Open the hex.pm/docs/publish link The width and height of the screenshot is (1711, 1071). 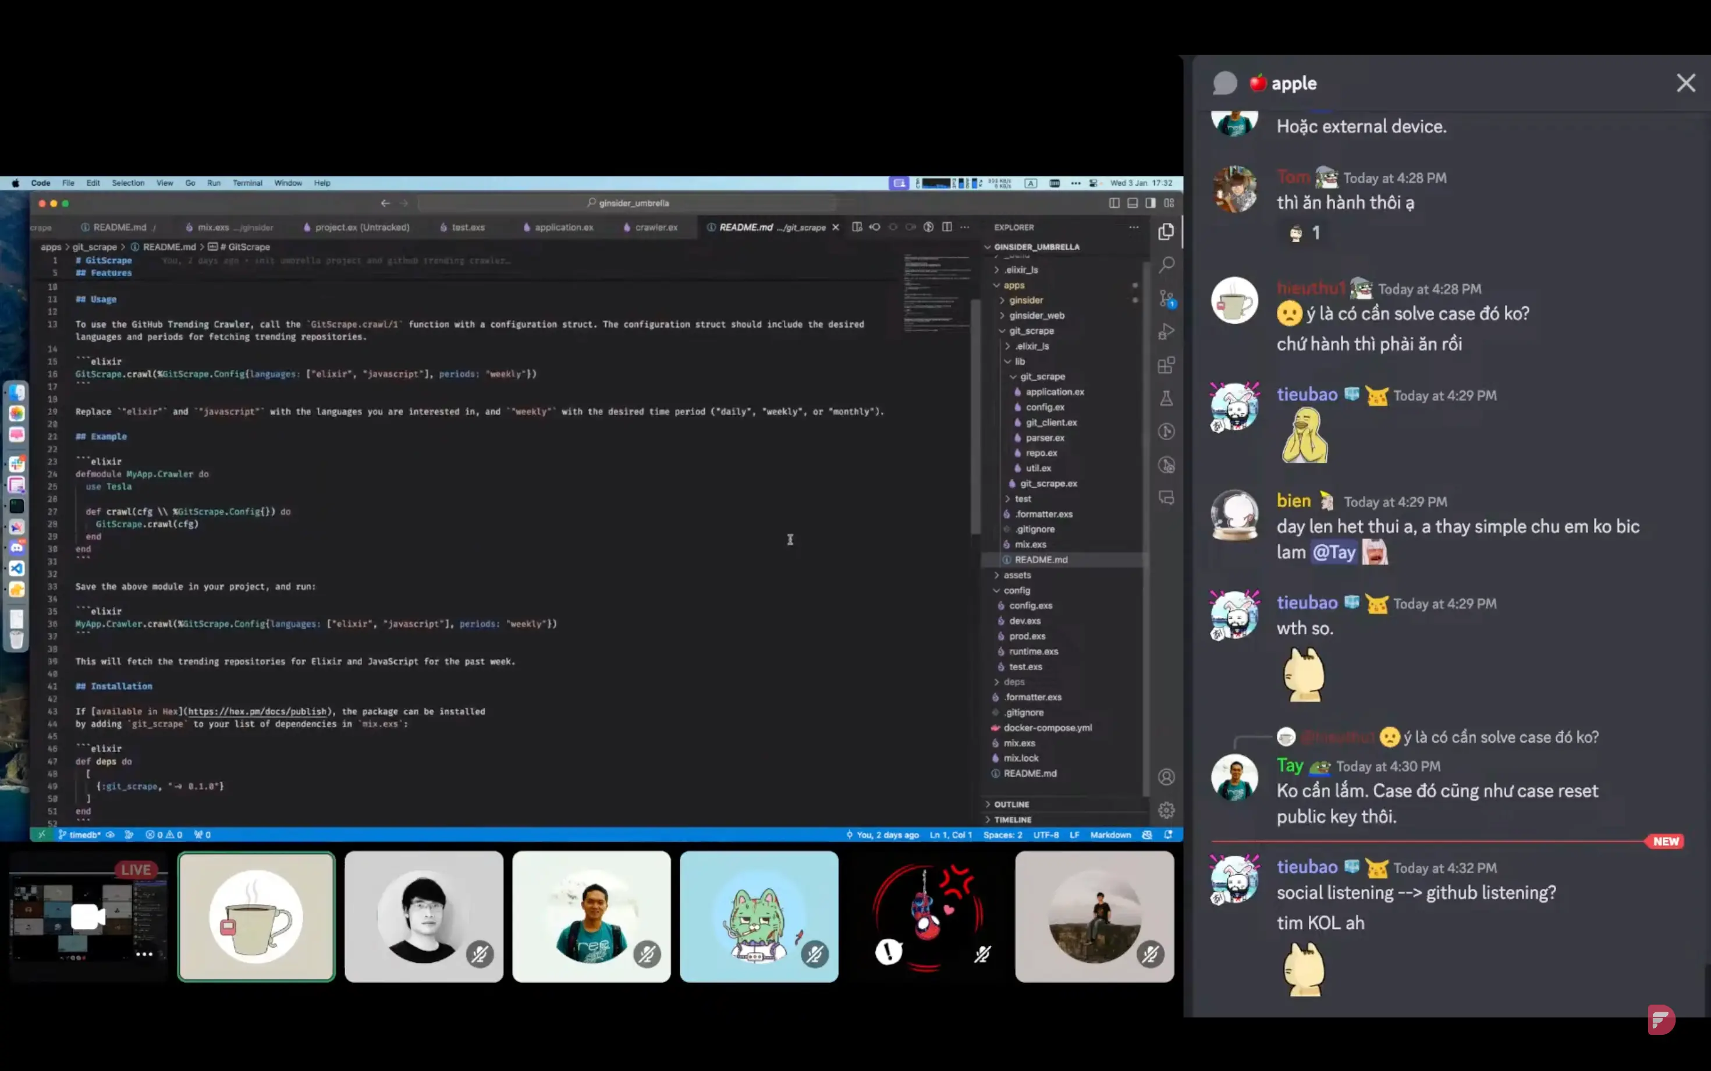258,711
